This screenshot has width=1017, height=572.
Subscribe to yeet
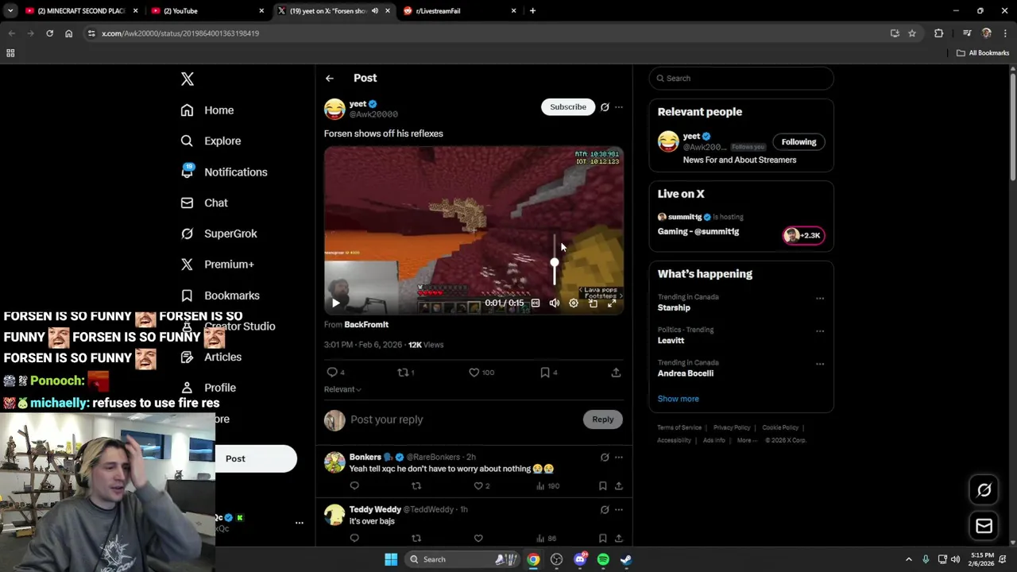pyautogui.click(x=568, y=106)
